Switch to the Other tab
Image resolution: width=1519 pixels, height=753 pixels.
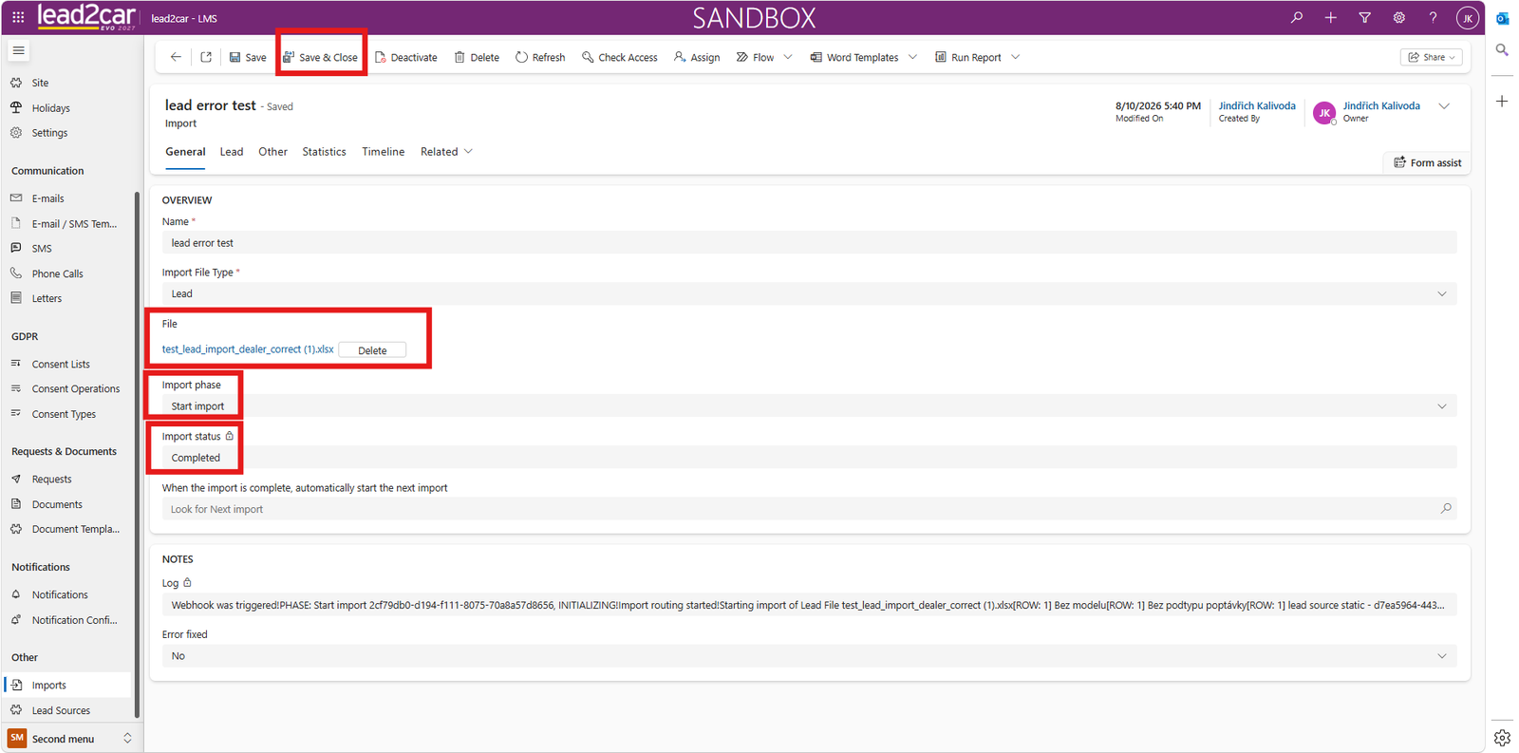pos(272,151)
